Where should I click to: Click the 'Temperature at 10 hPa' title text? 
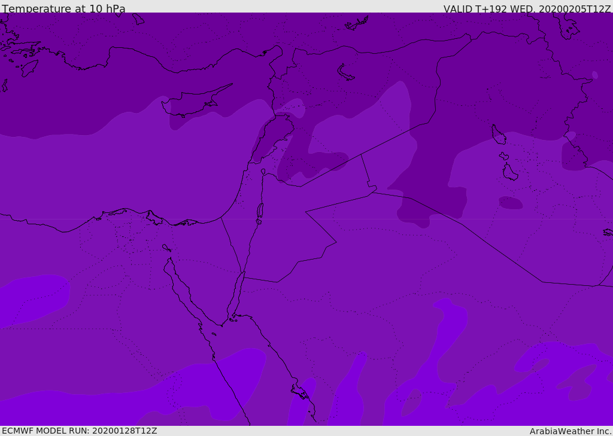(x=63, y=8)
